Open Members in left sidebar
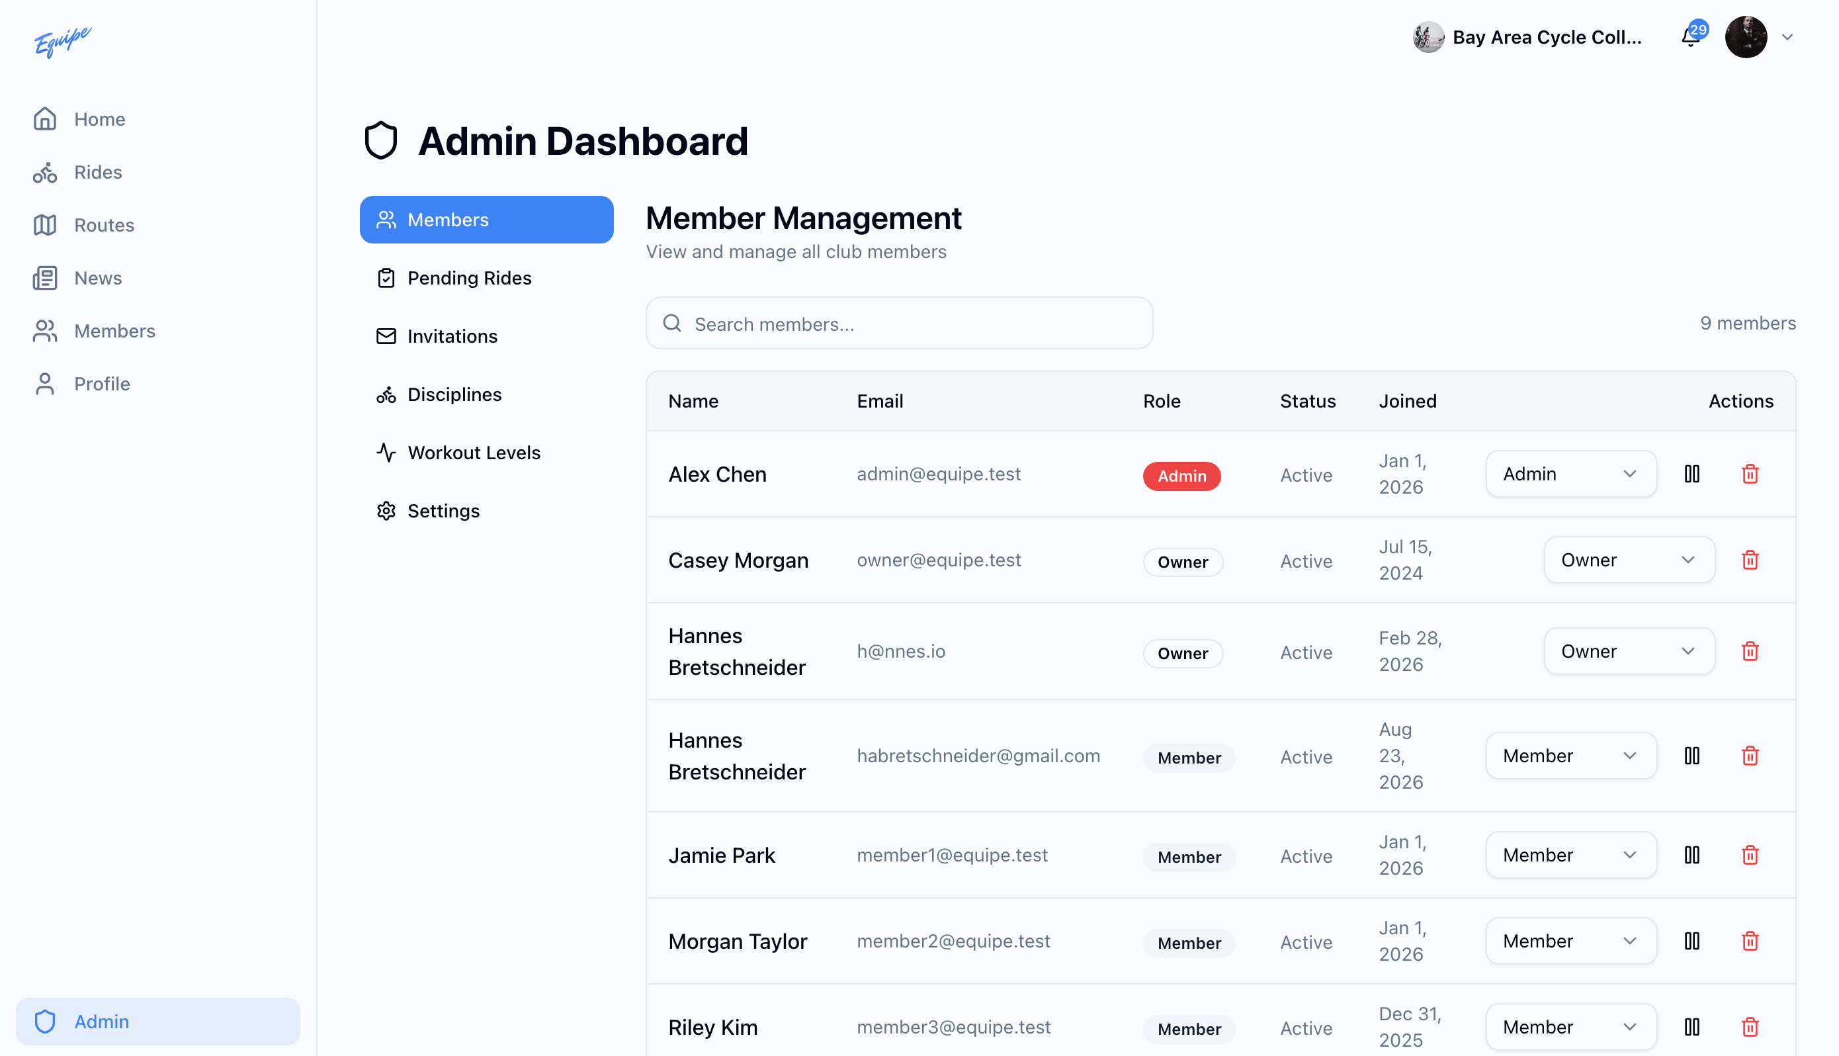Image resolution: width=1839 pixels, height=1056 pixels. (x=158, y=331)
